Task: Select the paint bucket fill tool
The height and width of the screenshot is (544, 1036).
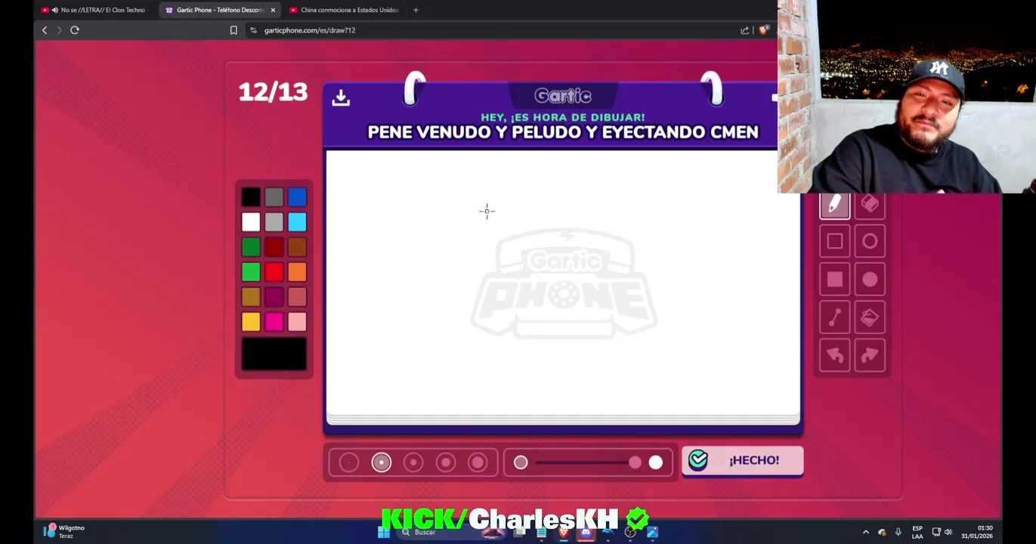Action: click(870, 318)
